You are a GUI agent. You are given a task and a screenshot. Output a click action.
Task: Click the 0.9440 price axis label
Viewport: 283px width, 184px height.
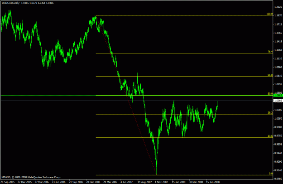point(278,153)
